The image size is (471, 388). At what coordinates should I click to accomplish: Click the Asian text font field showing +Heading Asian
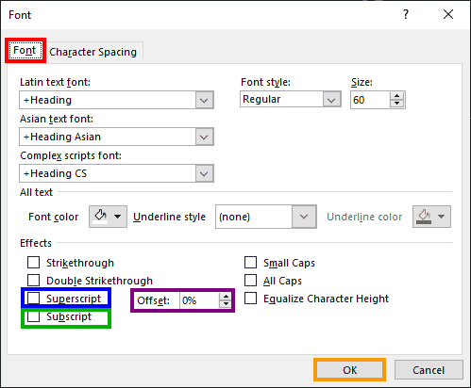coord(108,137)
